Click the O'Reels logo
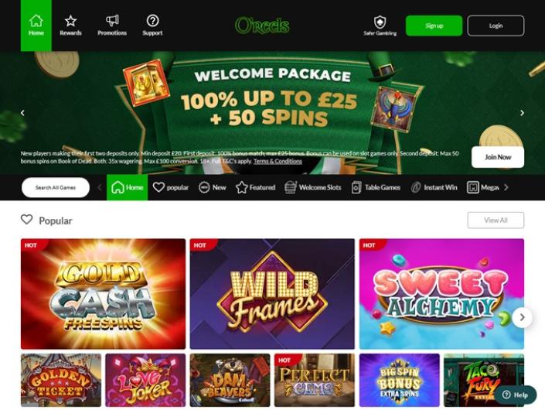545x410 pixels. click(262, 26)
